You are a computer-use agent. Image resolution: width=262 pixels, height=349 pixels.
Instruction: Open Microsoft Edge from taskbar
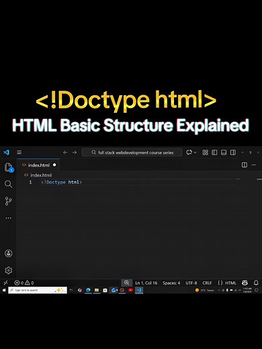pos(88,290)
